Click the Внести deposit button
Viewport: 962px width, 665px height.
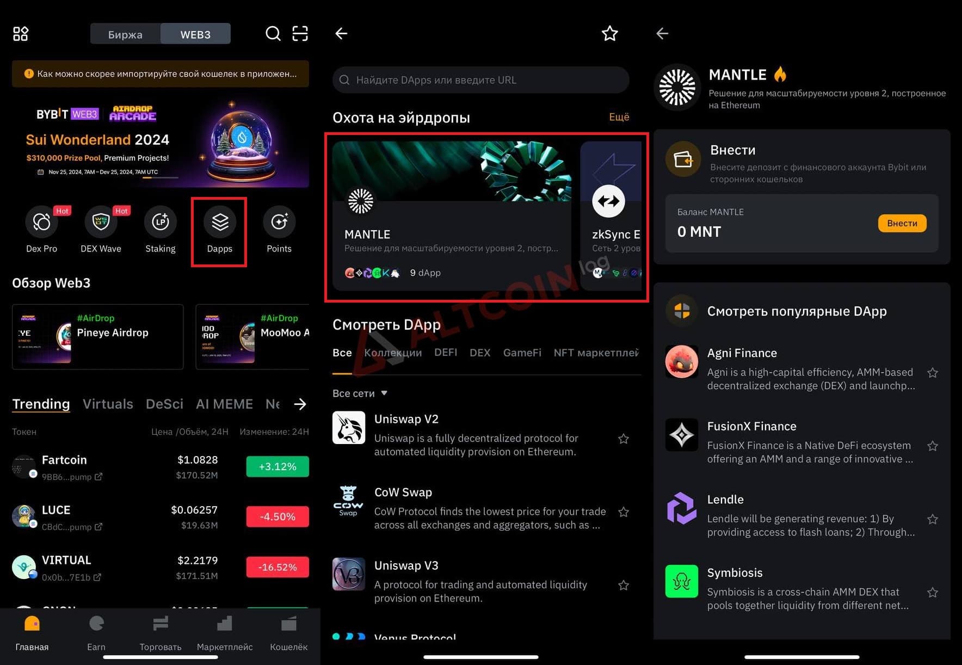pyautogui.click(x=902, y=223)
